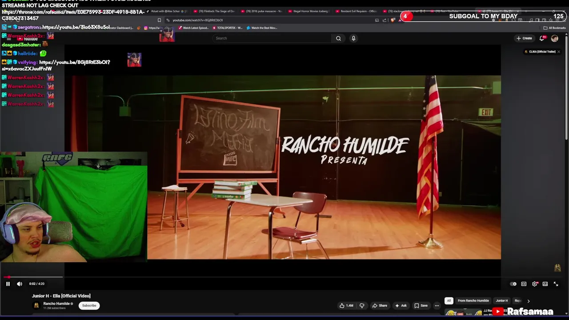Viewport: 569px width, 320px height.
Task: Open the Create menu button
Action: click(x=524, y=38)
